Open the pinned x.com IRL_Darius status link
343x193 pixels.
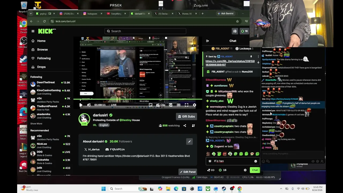(x=230, y=63)
